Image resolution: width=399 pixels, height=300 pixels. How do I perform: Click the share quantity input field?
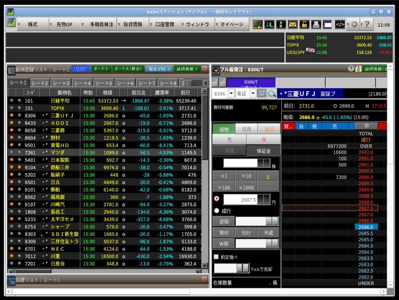pyautogui.click(x=240, y=163)
